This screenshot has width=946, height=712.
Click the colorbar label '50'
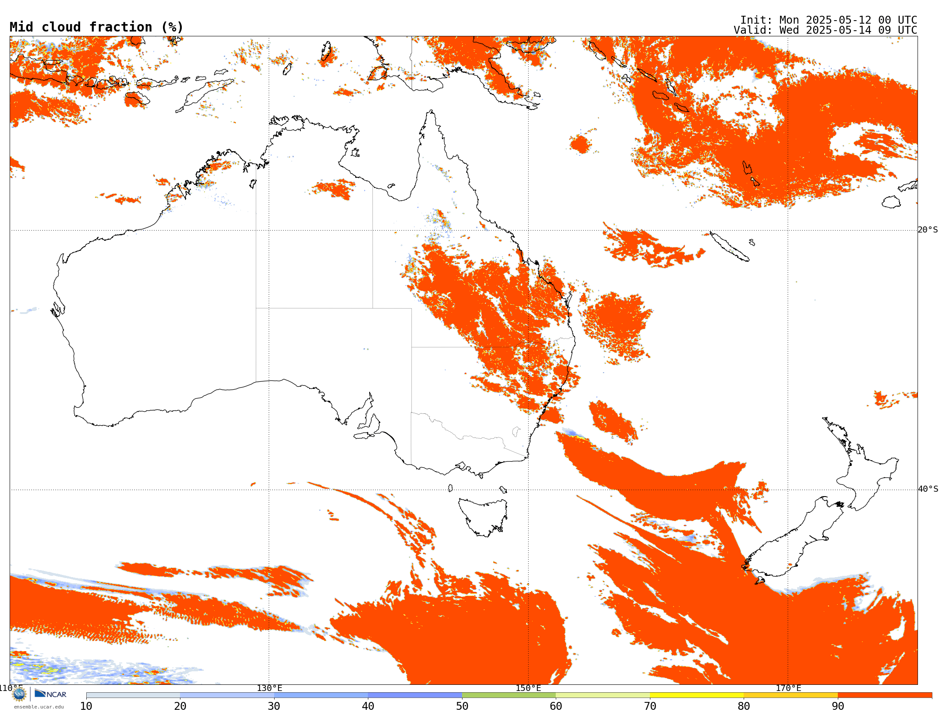click(x=462, y=706)
